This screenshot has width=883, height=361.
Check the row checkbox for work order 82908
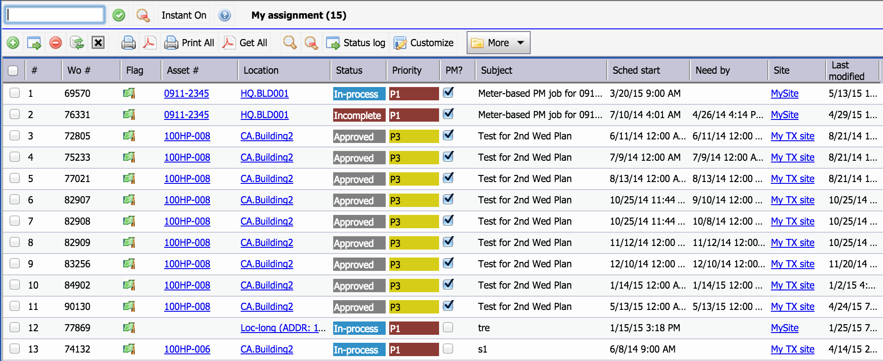15,221
